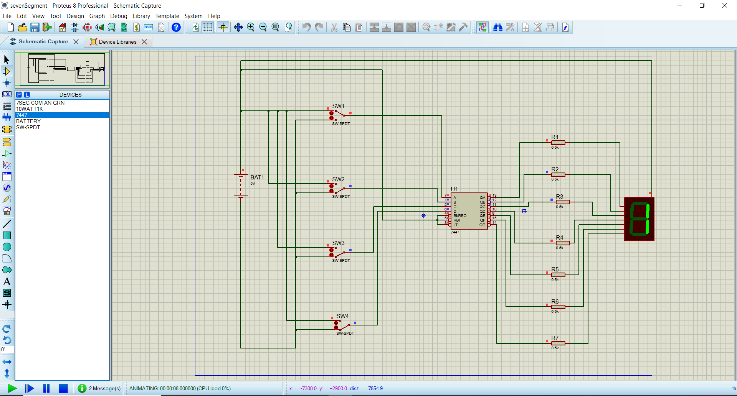The width and height of the screenshot is (737, 396).
Task: Select the Component mode tool
Action: [7, 71]
